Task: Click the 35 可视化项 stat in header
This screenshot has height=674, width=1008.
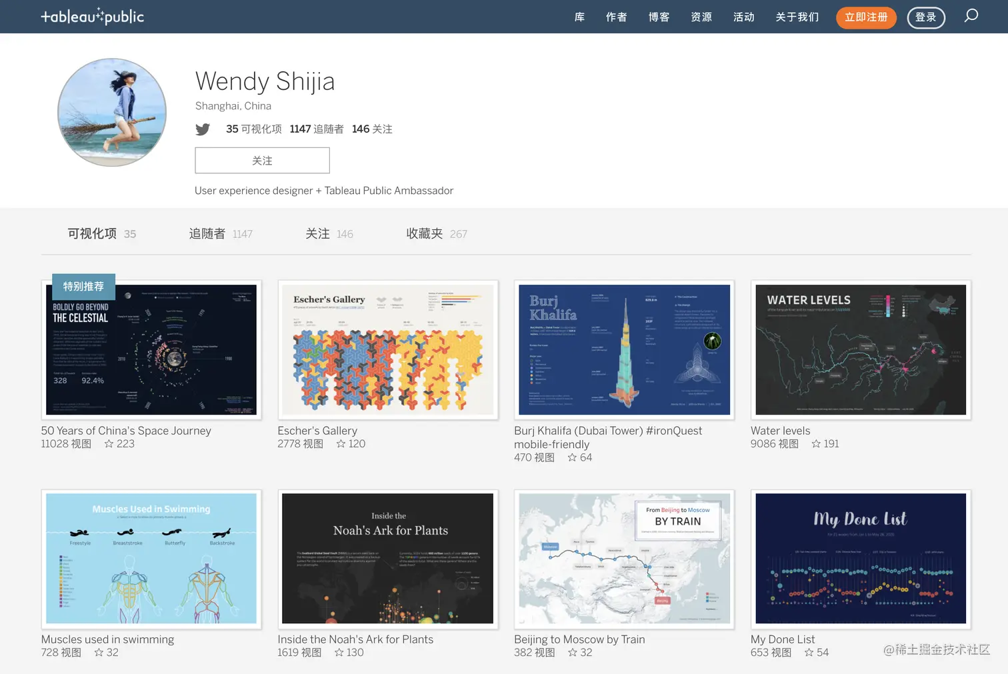Action: pos(254,129)
